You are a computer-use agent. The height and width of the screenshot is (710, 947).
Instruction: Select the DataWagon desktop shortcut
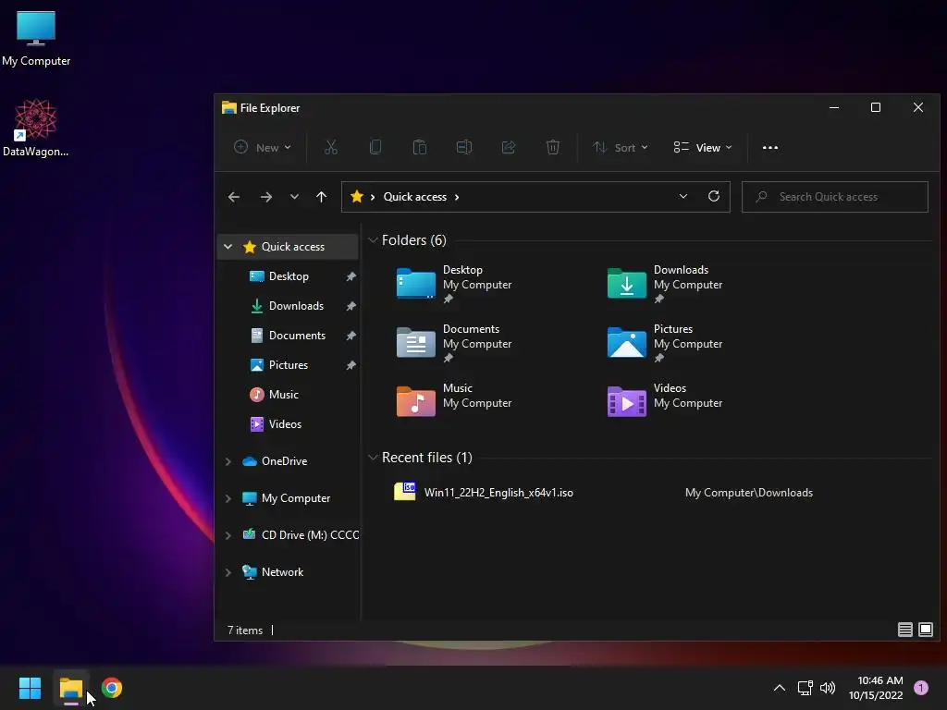click(36, 128)
